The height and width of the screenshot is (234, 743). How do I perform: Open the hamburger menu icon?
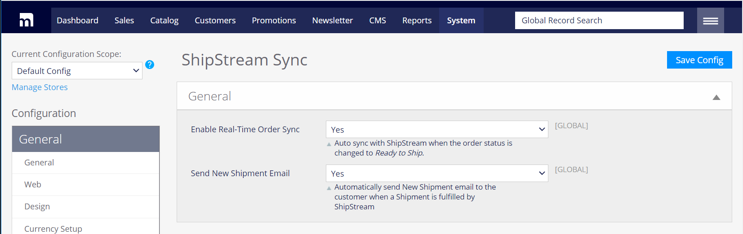pos(710,21)
